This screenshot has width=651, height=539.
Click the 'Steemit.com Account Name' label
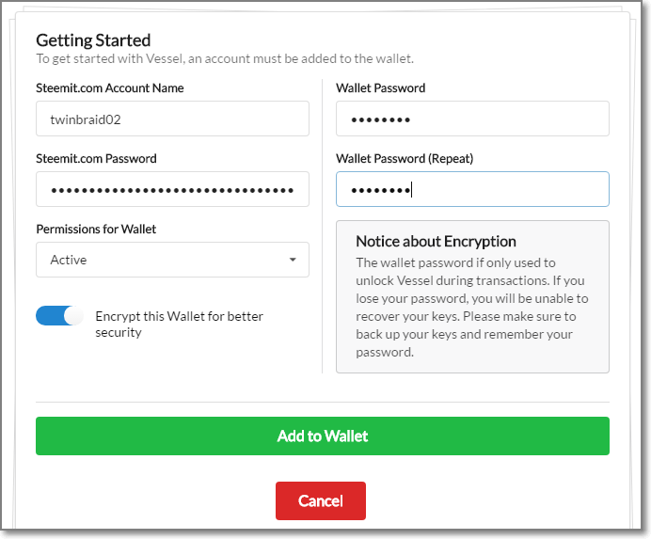click(110, 87)
